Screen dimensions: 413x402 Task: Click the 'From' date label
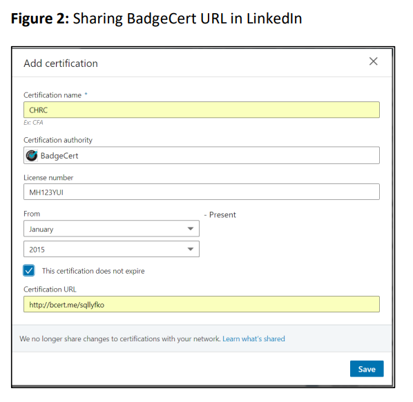pyautogui.click(x=32, y=214)
